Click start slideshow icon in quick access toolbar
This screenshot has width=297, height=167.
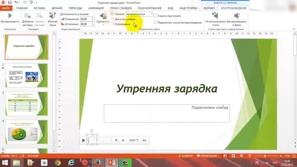click(x=31, y=2)
